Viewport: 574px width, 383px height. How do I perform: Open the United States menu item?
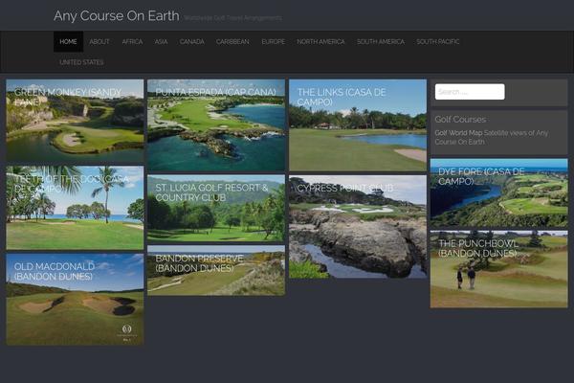(x=81, y=62)
